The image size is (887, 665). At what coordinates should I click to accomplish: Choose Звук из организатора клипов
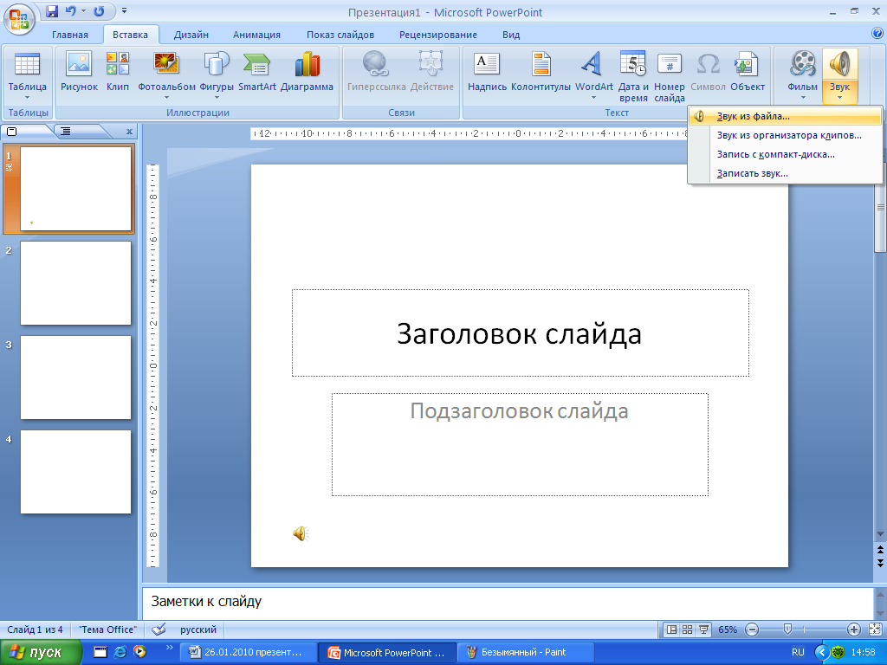pyautogui.click(x=785, y=136)
